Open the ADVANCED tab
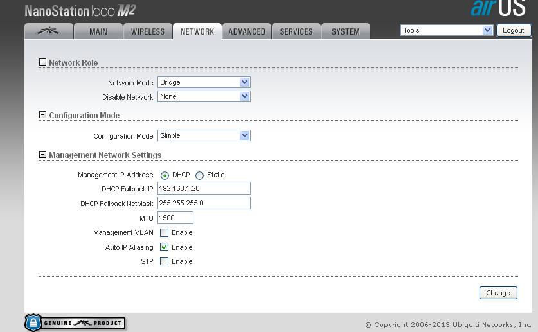Screen dimensions: 538x332 tap(247, 31)
